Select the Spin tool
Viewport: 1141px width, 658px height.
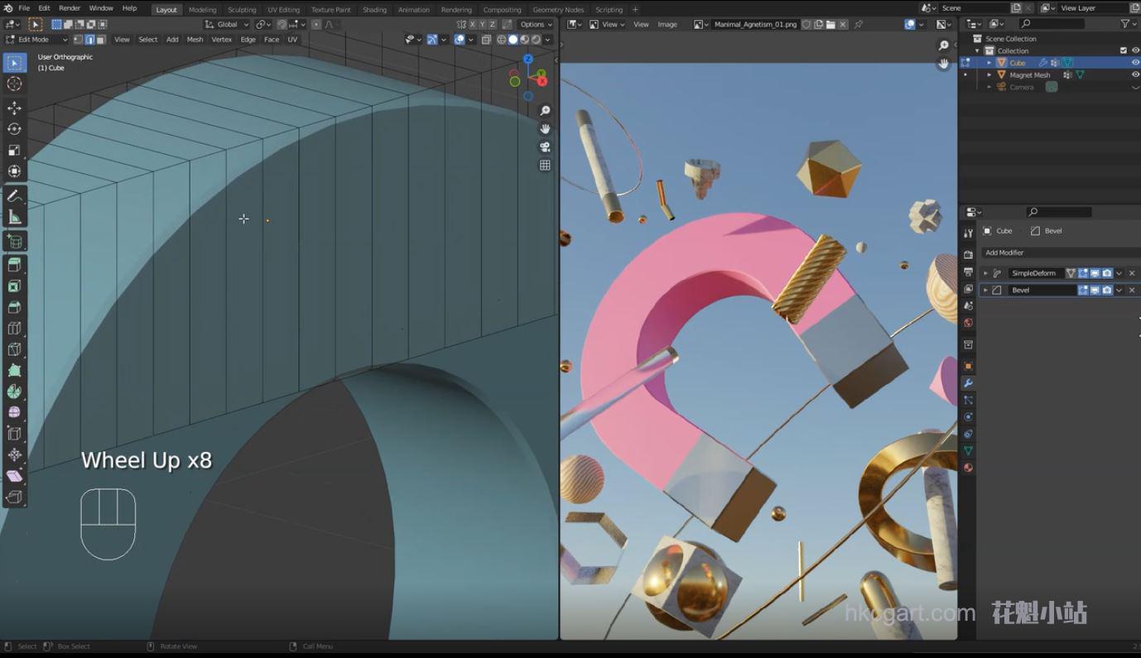[x=14, y=391]
